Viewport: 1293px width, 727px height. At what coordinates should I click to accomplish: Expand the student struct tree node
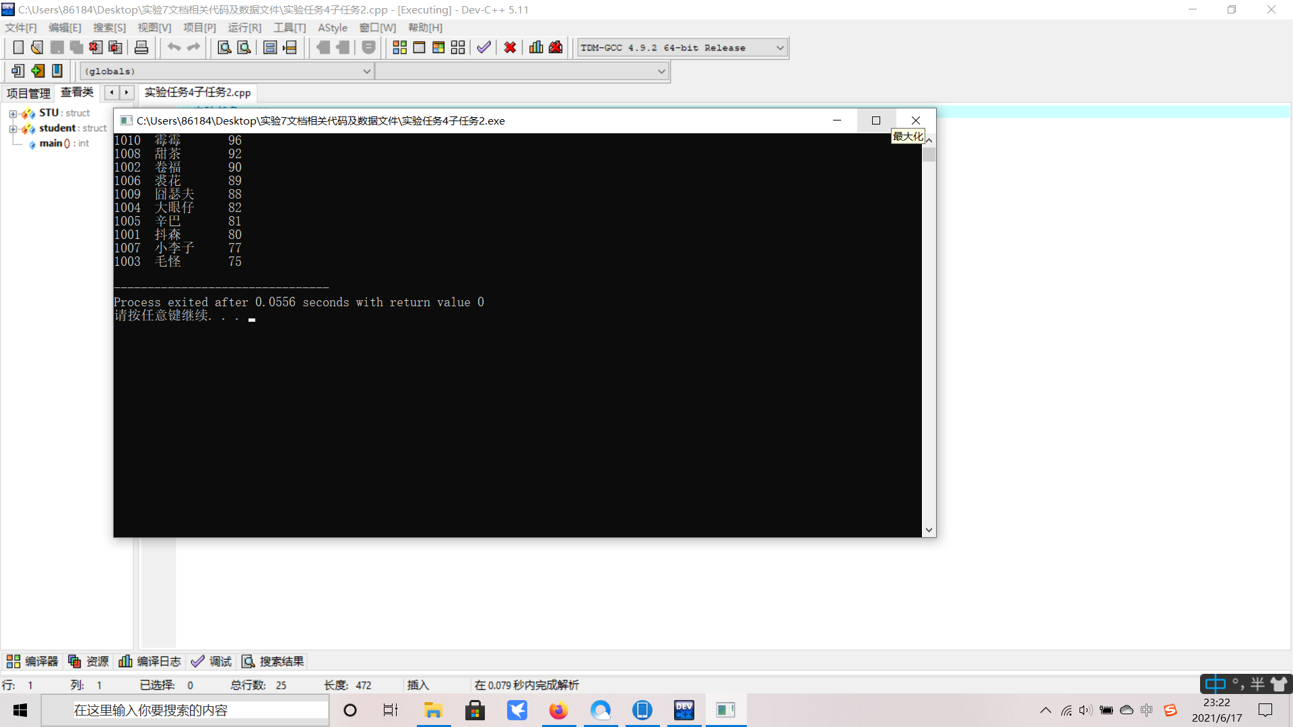pyautogui.click(x=13, y=129)
